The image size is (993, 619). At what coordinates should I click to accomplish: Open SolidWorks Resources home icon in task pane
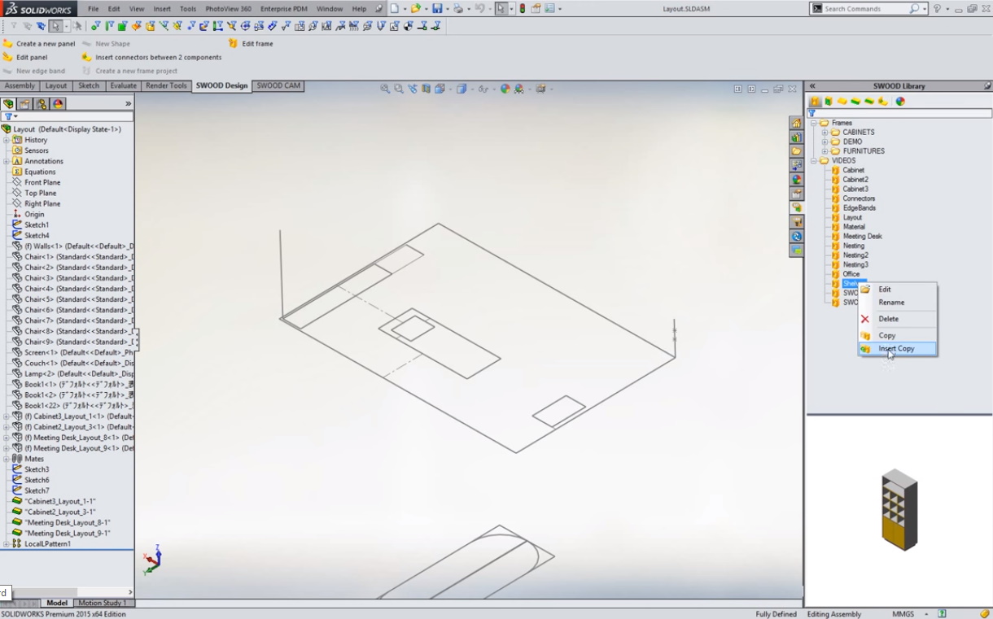pos(797,123)
